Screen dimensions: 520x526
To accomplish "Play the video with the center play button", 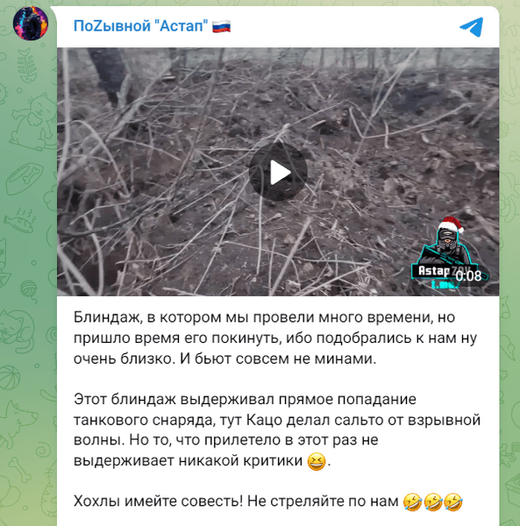I will 278,172.
